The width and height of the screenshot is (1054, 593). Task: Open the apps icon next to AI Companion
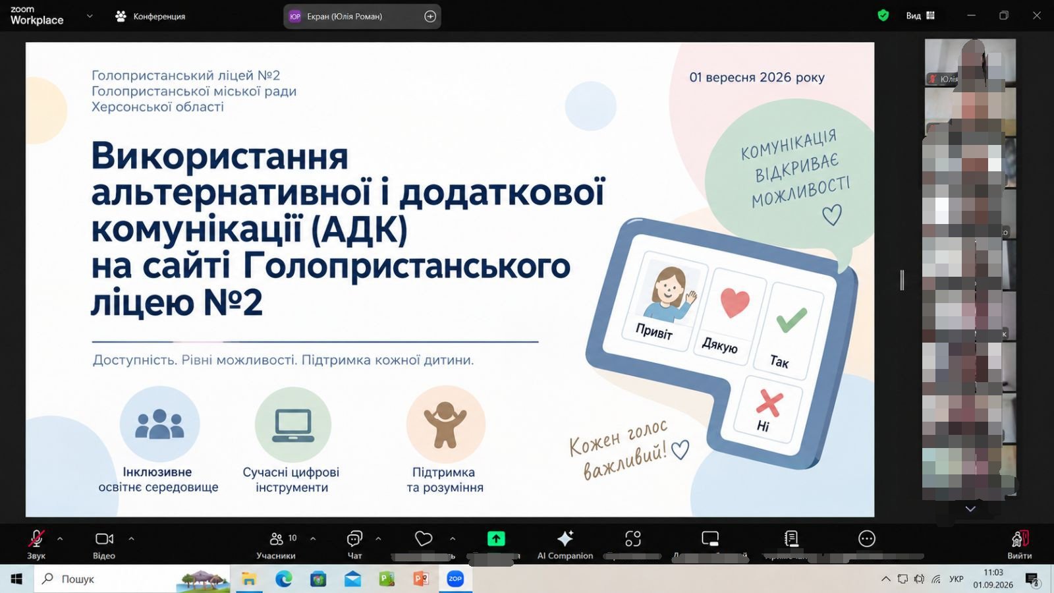[633, 539]
